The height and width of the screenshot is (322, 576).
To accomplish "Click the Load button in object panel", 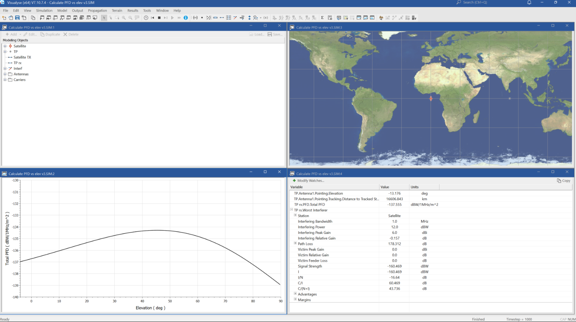I will pos(257,34).
